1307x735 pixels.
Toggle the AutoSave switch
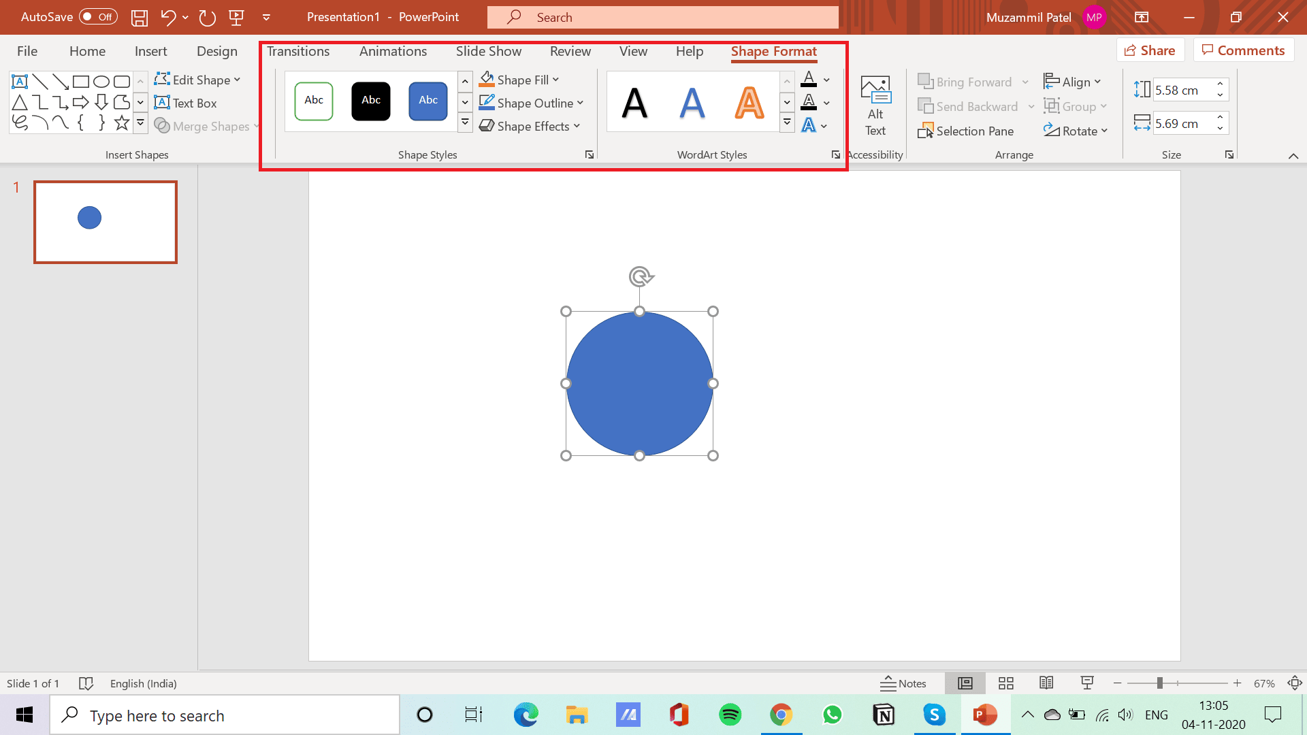tap(98, 17)
